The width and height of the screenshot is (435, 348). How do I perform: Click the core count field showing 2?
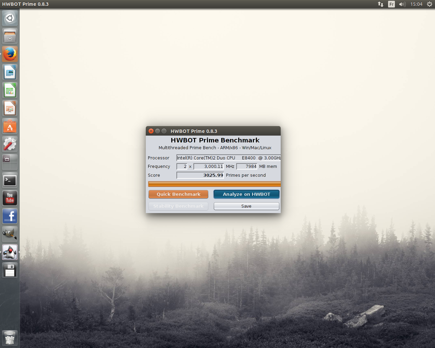point(182,166)
